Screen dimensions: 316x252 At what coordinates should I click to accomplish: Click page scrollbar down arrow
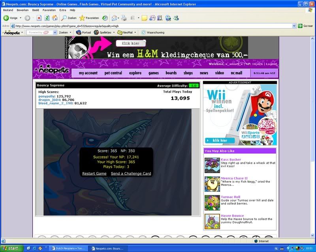pos(312,235)
